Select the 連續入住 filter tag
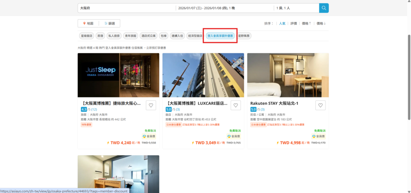 [177, 36]
